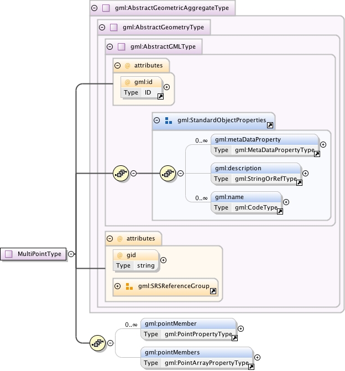The width and height of the screenshot is (345, 371).
Task: Select the gml:pointMembers element header
Action: tap(197, 352)
